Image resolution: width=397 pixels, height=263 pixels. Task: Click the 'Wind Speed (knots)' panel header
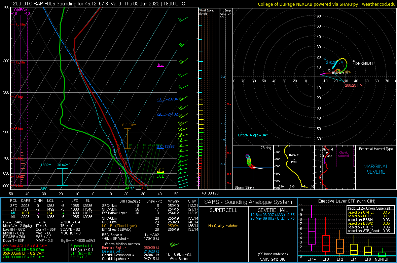207,12
